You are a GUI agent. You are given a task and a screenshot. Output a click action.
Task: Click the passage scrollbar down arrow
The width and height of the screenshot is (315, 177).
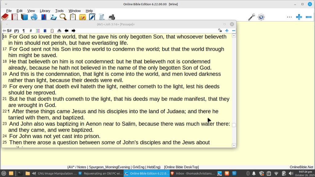click(x=234, y=145)
